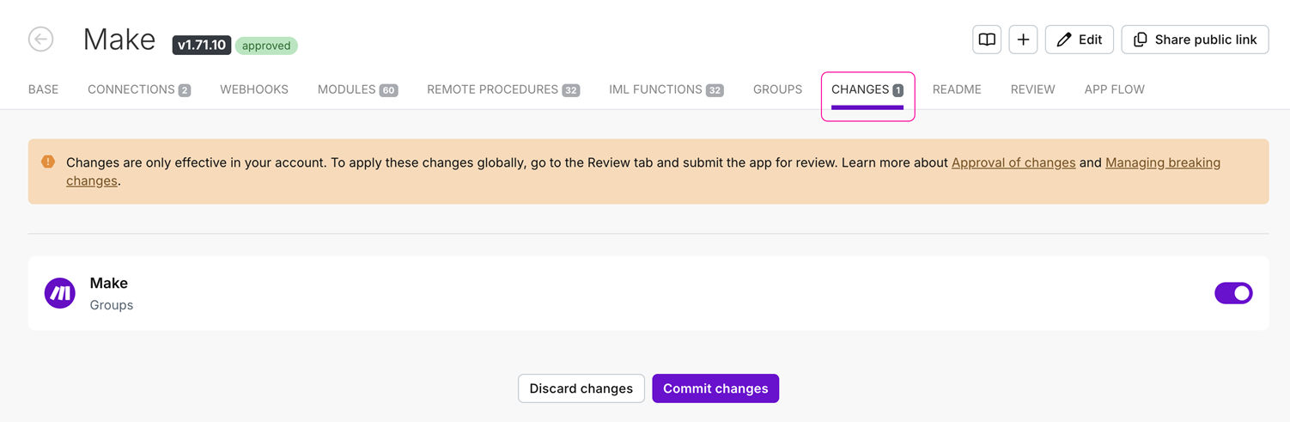This screenshot has width=1290, height=422.
Task: Open the CONNECTIONS tab
Action: 139,89
